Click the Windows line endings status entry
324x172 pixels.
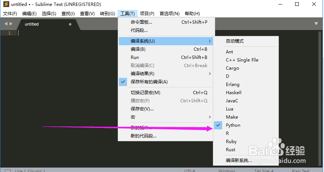tap(227, 171)
